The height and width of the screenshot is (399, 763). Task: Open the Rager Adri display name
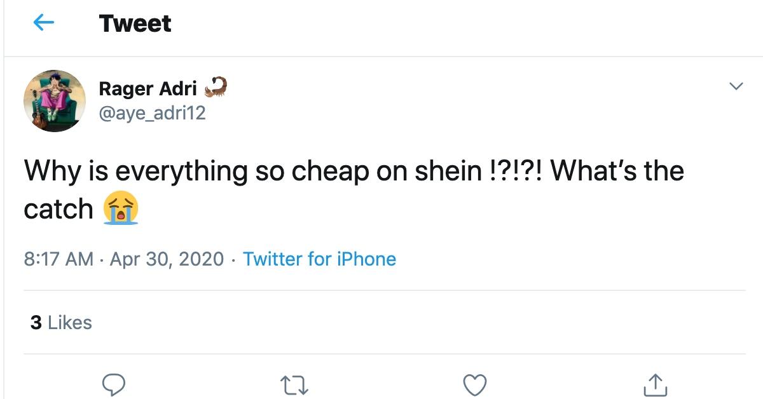[148, 89]
